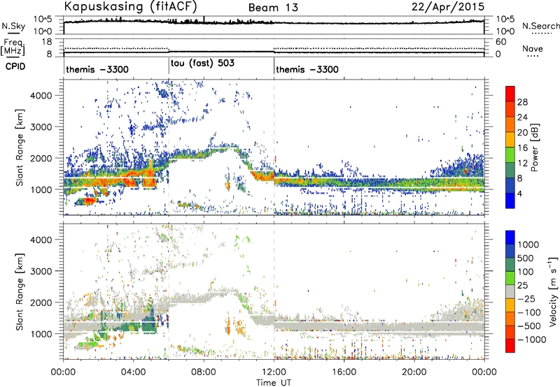Viewport: 560px width, 387px height.
Task: Click the 'Power [dB]' colorbar title
Action: click(x=535, y=147)
